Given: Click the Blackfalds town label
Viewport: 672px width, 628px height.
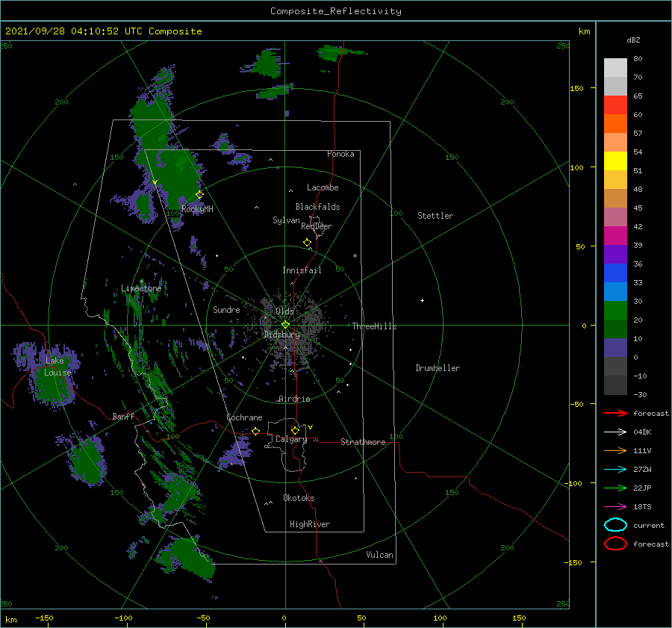Looking at the screenshot, I should click(x=317, y=207).
